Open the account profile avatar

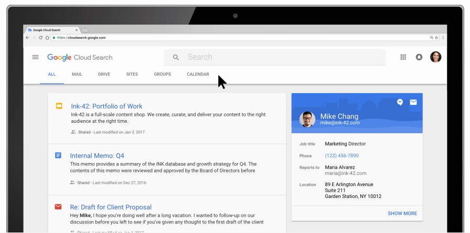tap(435, 57)
